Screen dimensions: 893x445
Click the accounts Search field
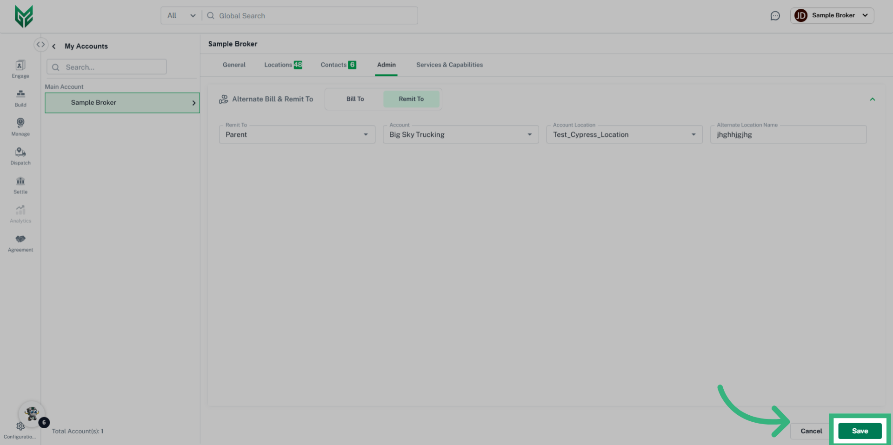tap(107, 67)
